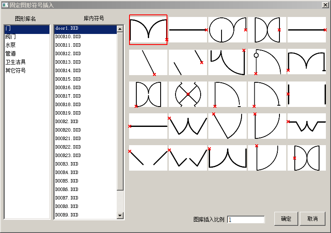Select the M-shaped double arch door symbol
Image resolution: width=331 pixels, height=233 pixels.
click(307, 62)
